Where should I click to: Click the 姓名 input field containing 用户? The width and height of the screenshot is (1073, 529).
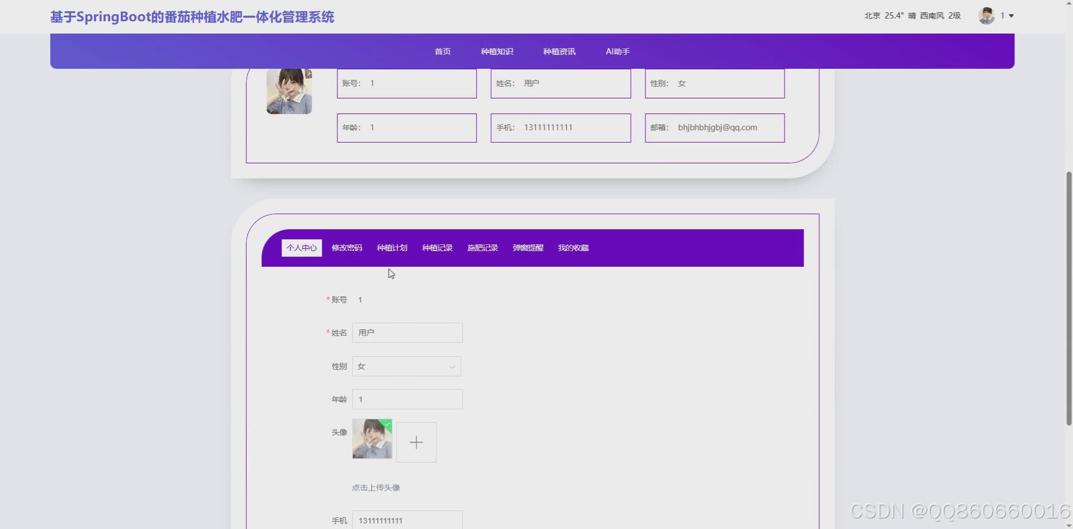click(407, 333)
